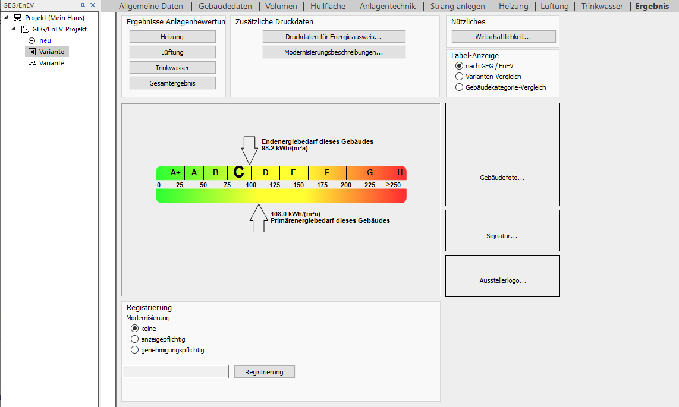The height and width of the screenshot is (407, 679).
Task: Click the plus icon next to neu
Action: pyautogui.click(x=32, y=40)
